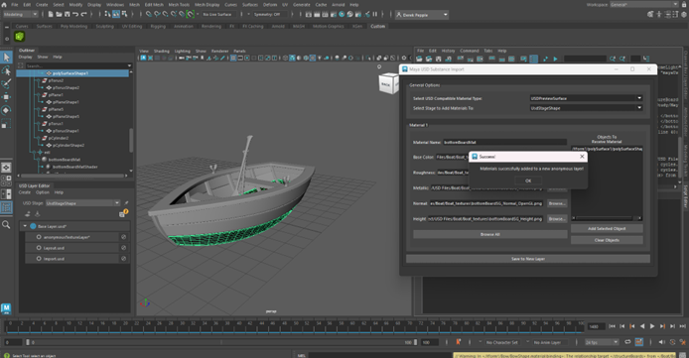This screenshot has width=689, height=358.
Task: Click the Undo arrow icon
Action: tap(75, 15)
